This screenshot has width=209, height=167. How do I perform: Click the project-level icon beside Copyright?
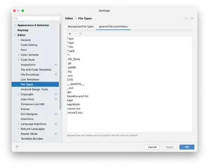pyautogui.click(x=56, y=94)
